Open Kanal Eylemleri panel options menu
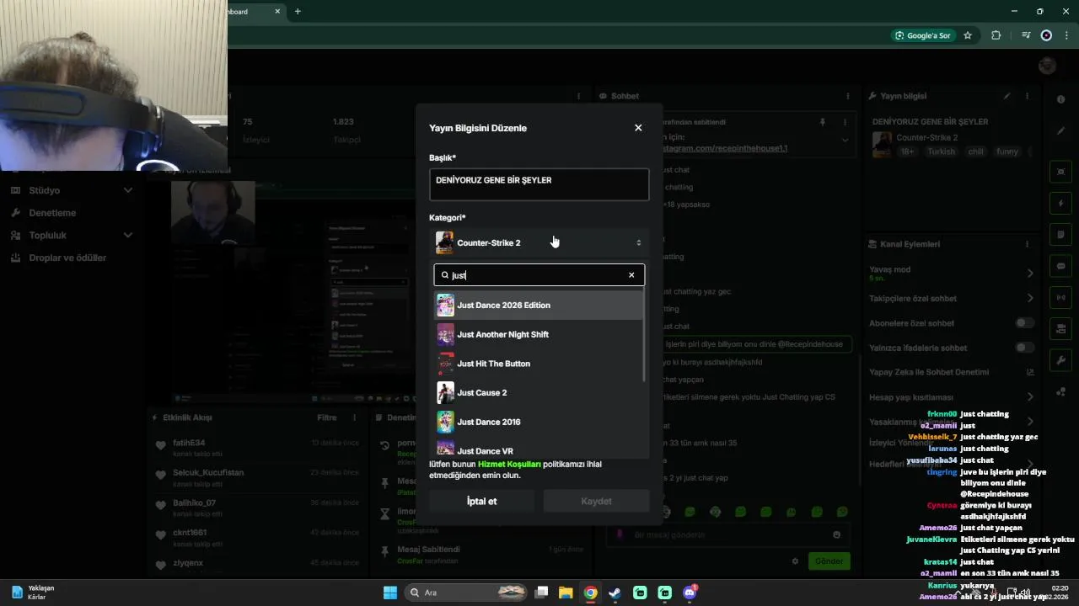This screenshot has width=1079, height=606. [x=1028, y=244]
